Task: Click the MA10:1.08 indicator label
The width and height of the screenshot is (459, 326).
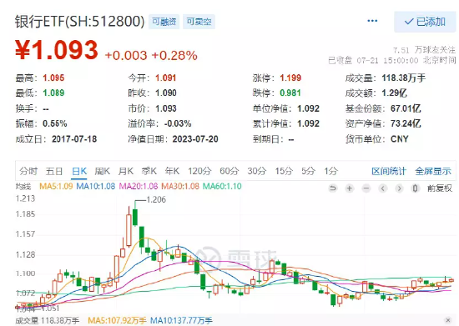Action: [96, 186]
